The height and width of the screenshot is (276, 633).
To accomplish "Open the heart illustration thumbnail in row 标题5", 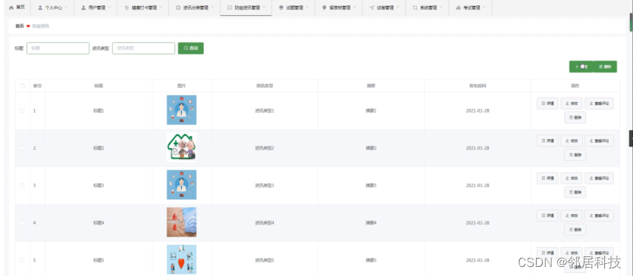I will [182, 260].
